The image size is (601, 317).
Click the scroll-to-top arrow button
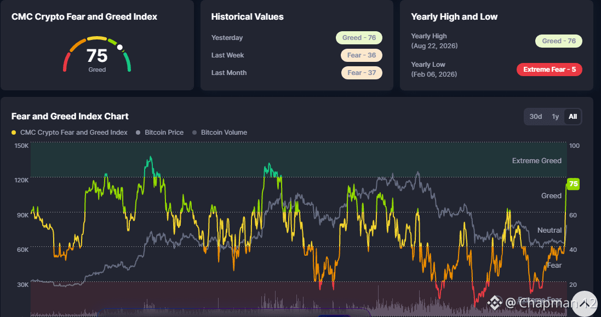[x=585, y=304]
